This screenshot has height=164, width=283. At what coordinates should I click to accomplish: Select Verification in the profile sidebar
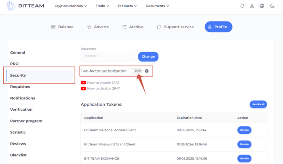[x=21, y=110]
